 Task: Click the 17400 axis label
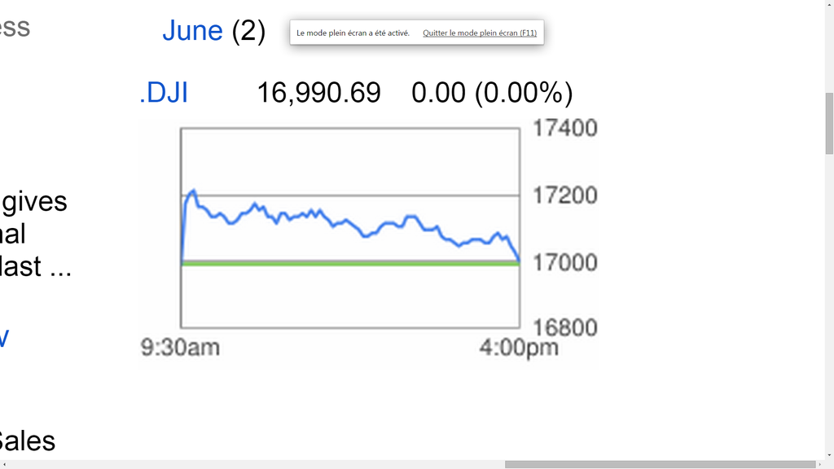click(565, 128)
